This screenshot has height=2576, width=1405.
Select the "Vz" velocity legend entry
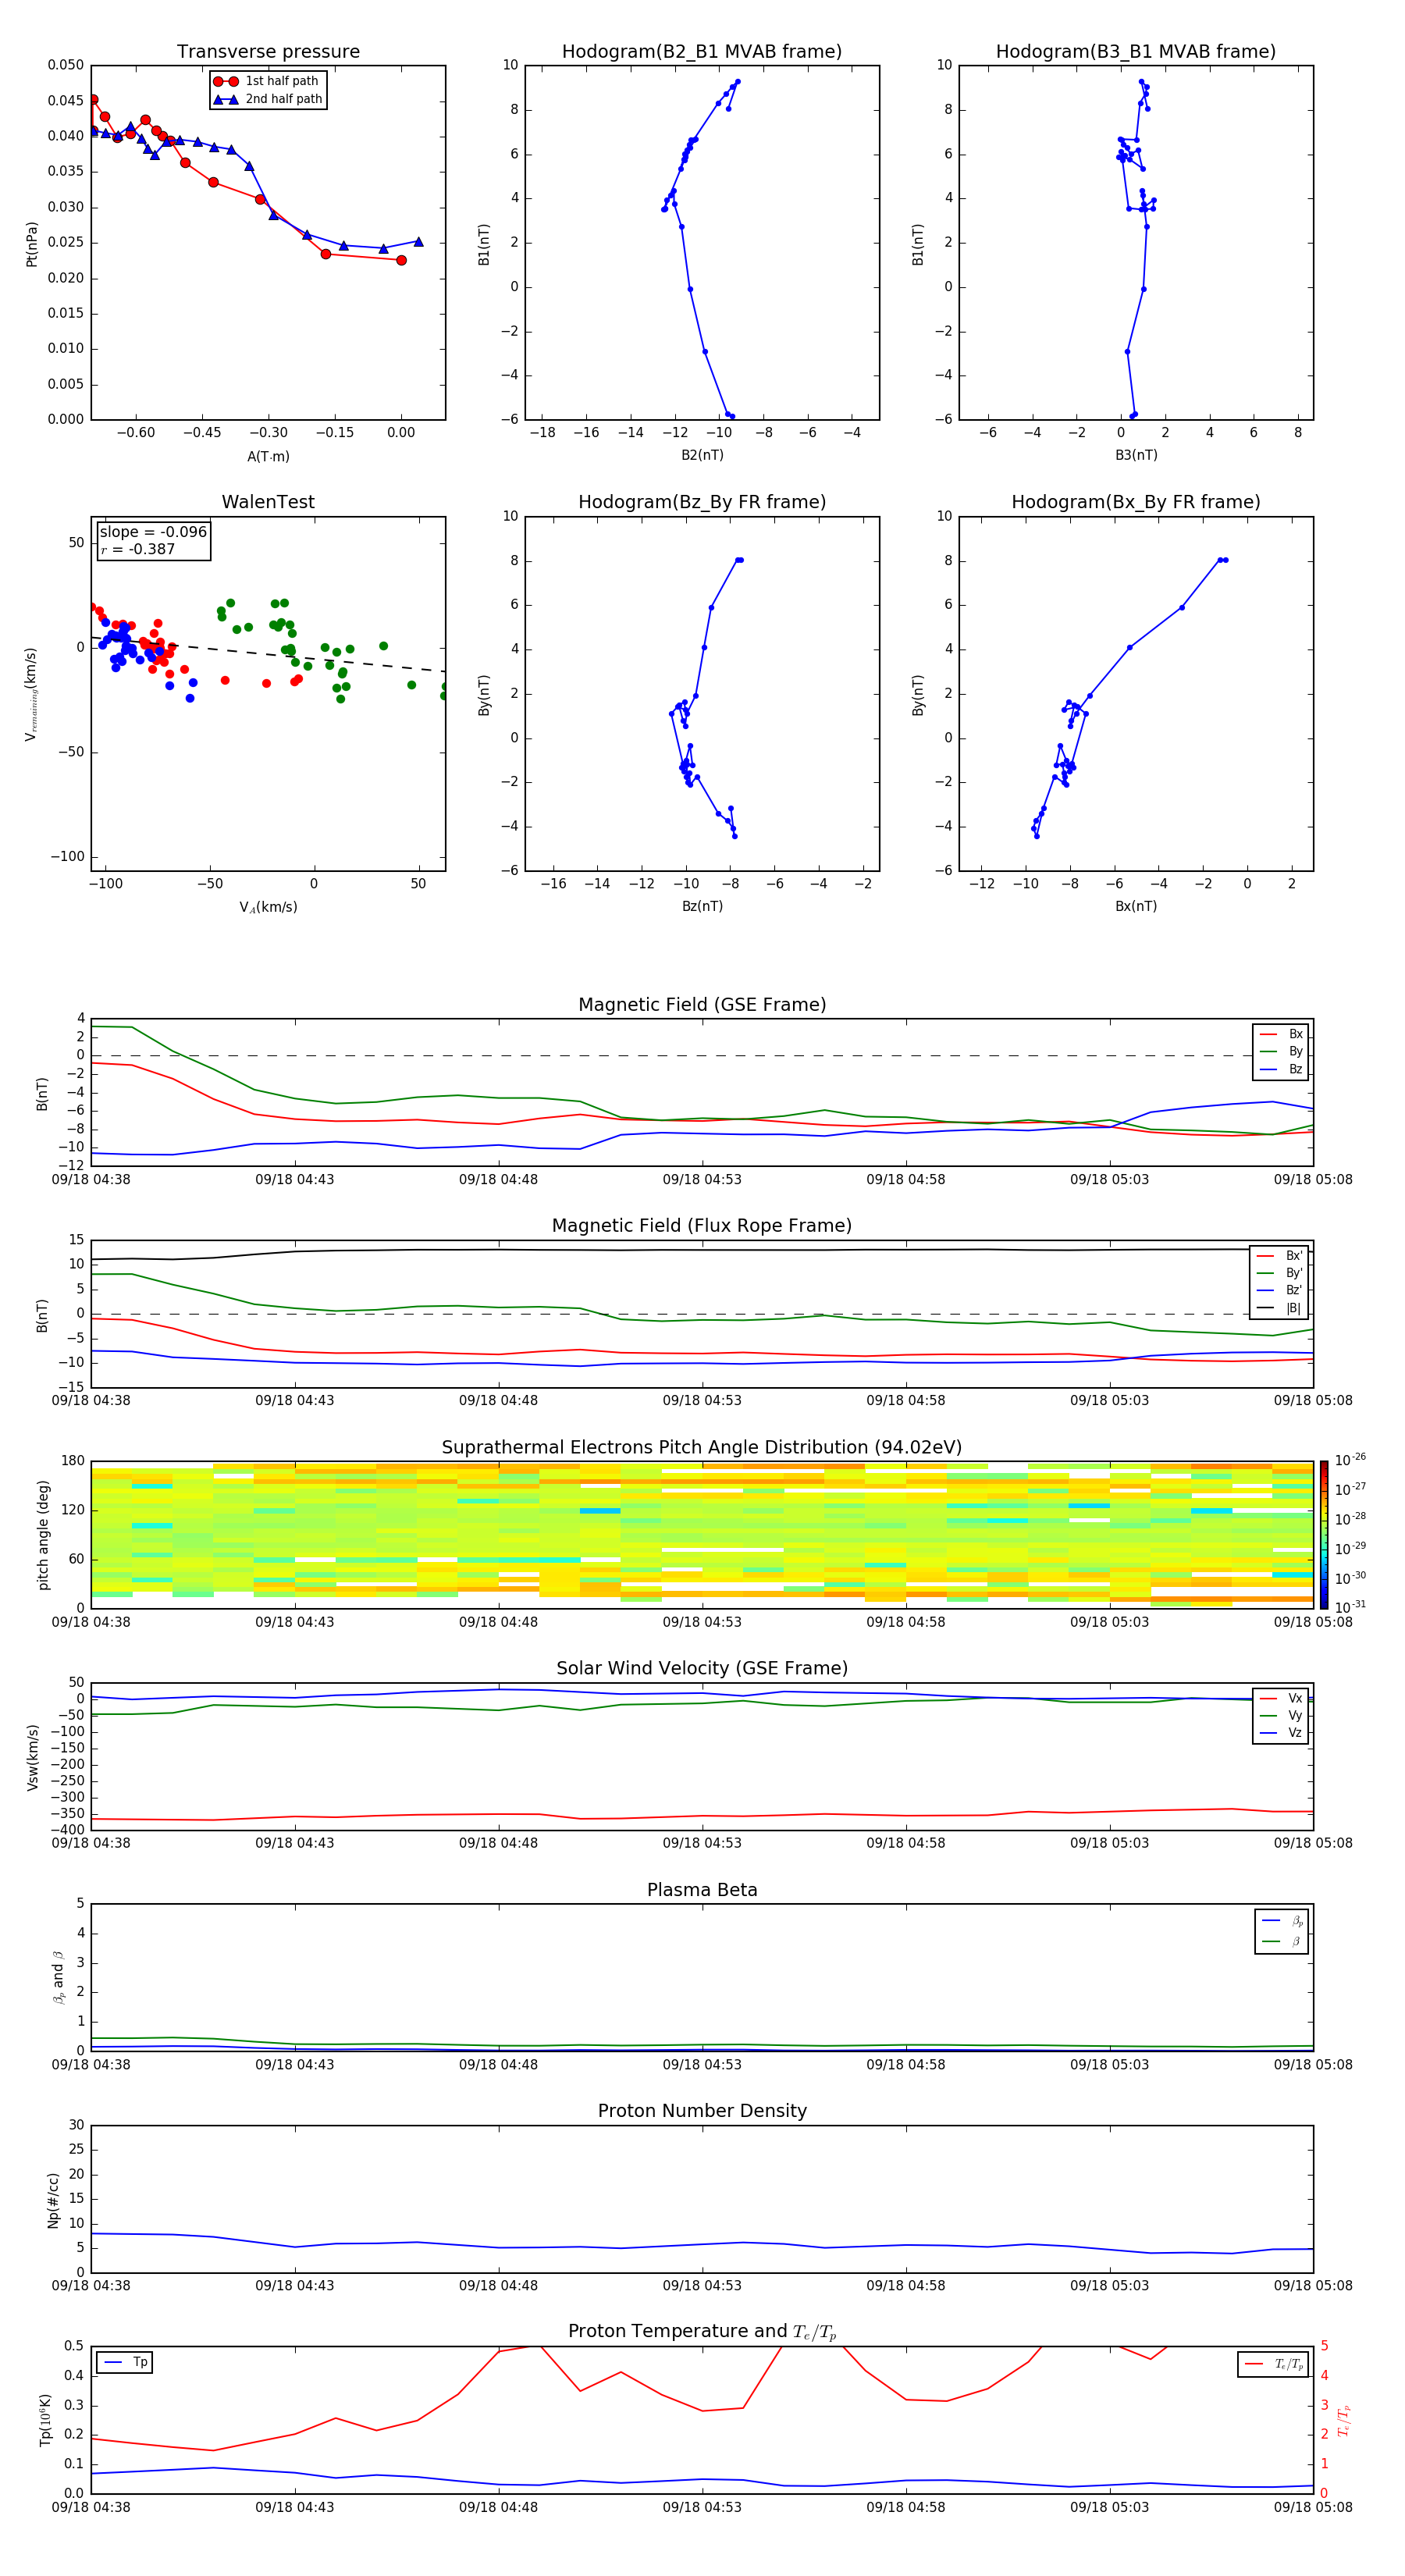coord(1281,1734)
